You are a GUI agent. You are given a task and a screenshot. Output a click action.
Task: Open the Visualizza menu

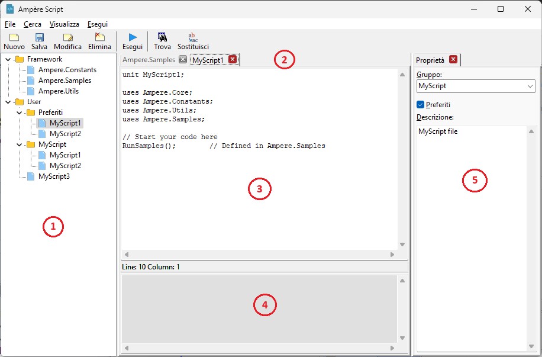[x=64, y=24]
